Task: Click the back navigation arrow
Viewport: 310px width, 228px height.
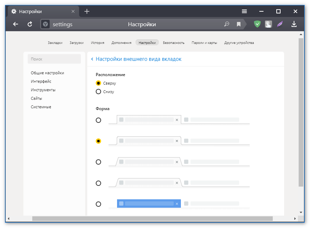Action: click(15, 24)
